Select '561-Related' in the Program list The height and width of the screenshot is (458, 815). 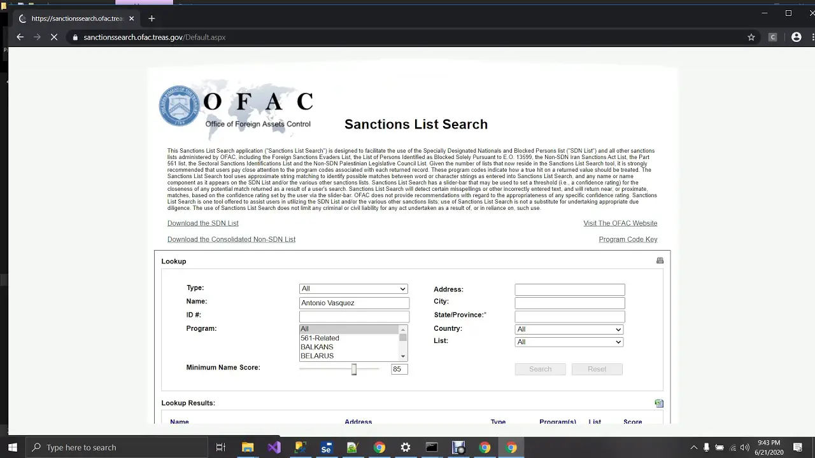point(349,338)
